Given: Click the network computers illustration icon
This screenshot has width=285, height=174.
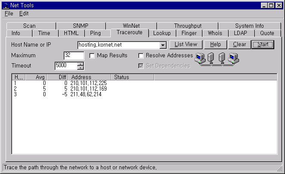Looking at the screenshot, I should 217,59.
